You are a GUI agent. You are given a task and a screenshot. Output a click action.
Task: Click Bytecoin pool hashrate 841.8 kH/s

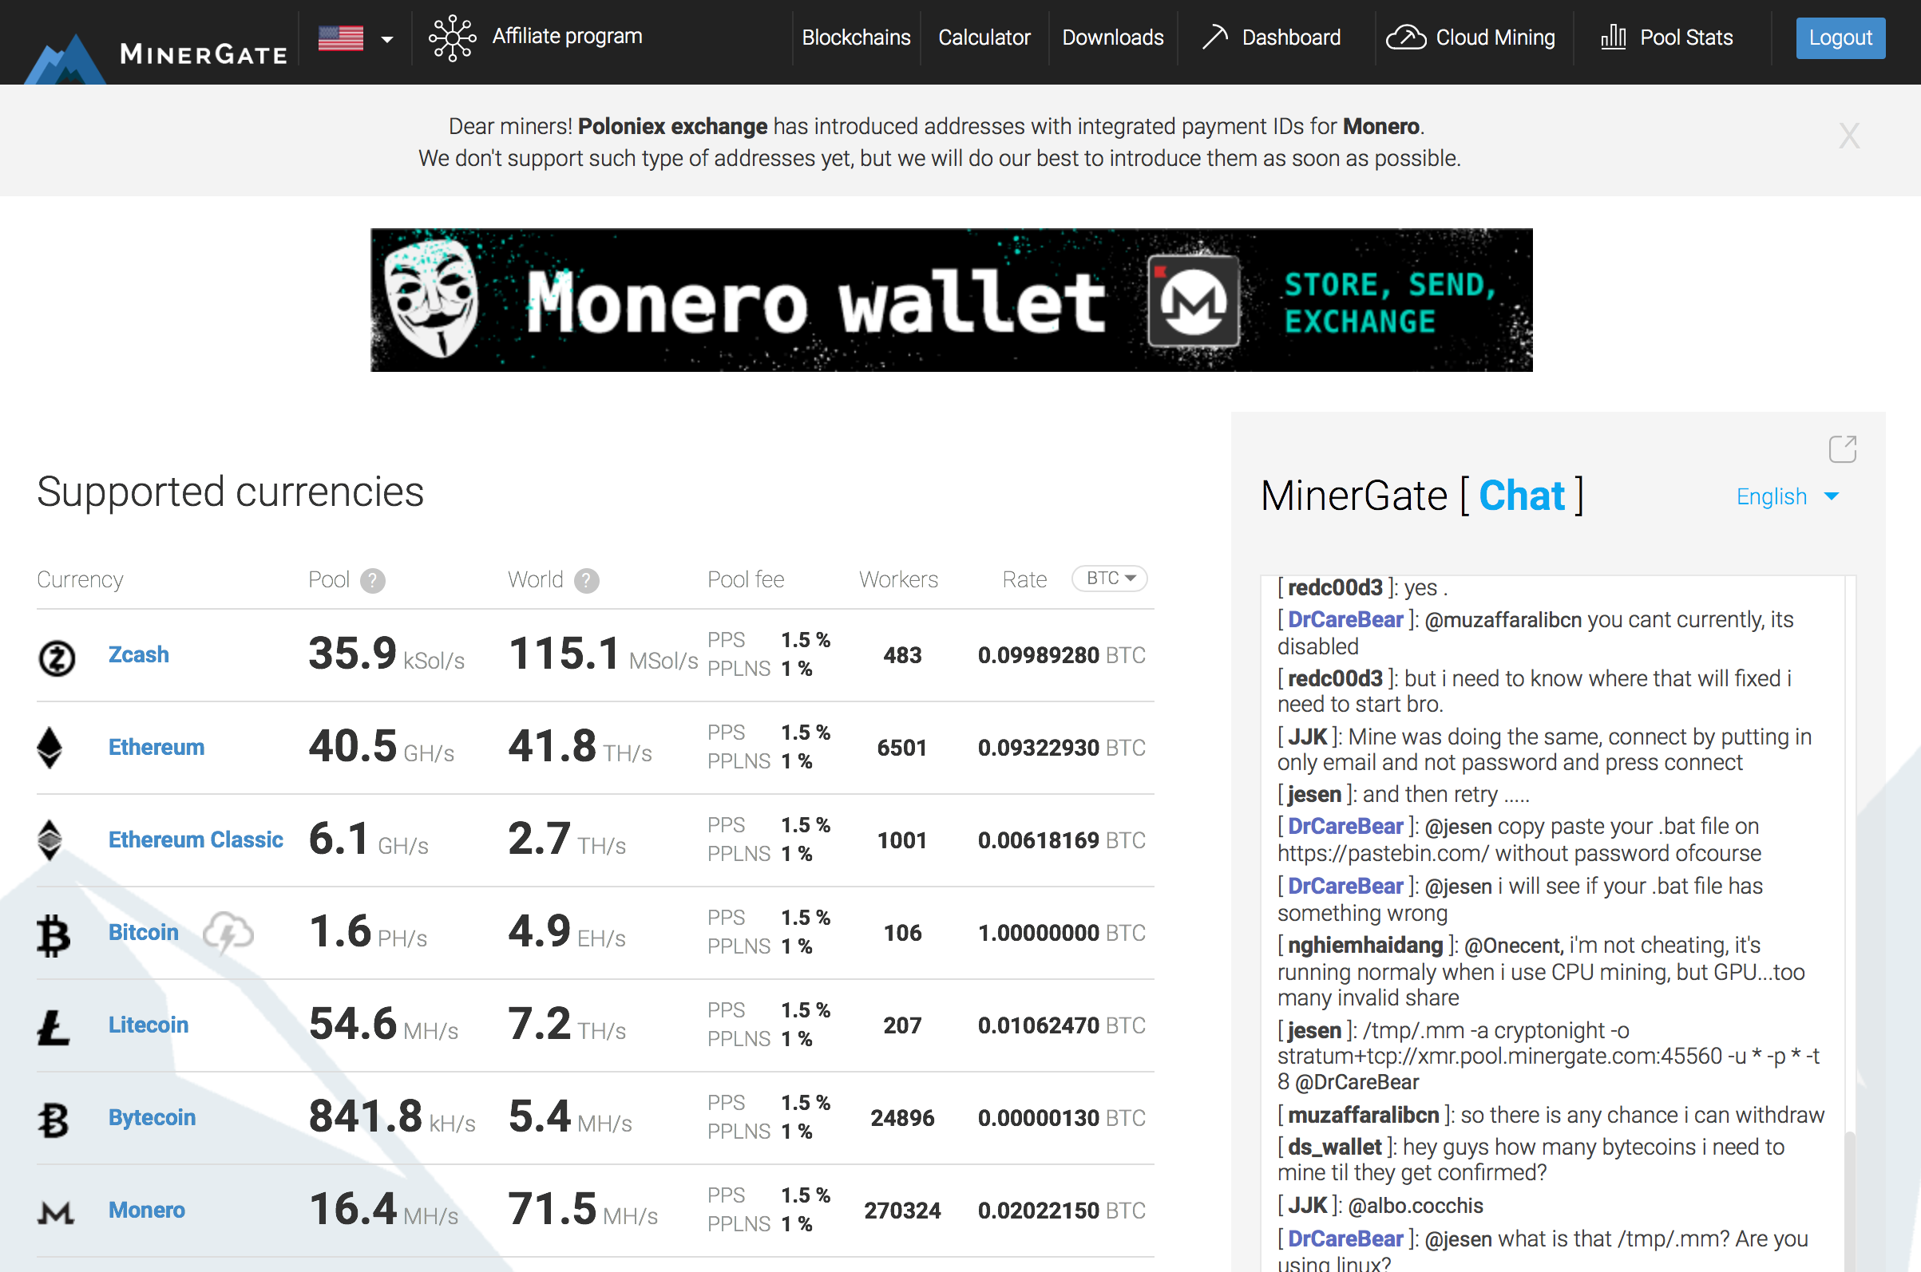tap(392, 1117)
